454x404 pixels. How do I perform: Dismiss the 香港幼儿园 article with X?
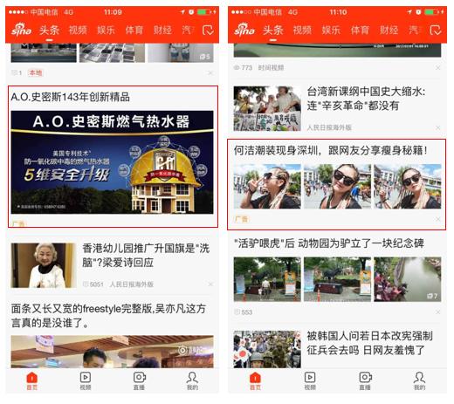click(x=210, y=284)
